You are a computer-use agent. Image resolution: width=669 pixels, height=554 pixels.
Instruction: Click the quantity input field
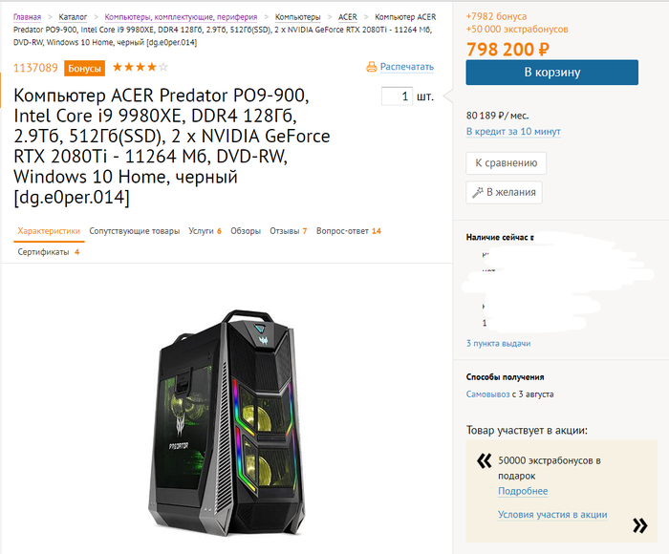click(396, 96)
